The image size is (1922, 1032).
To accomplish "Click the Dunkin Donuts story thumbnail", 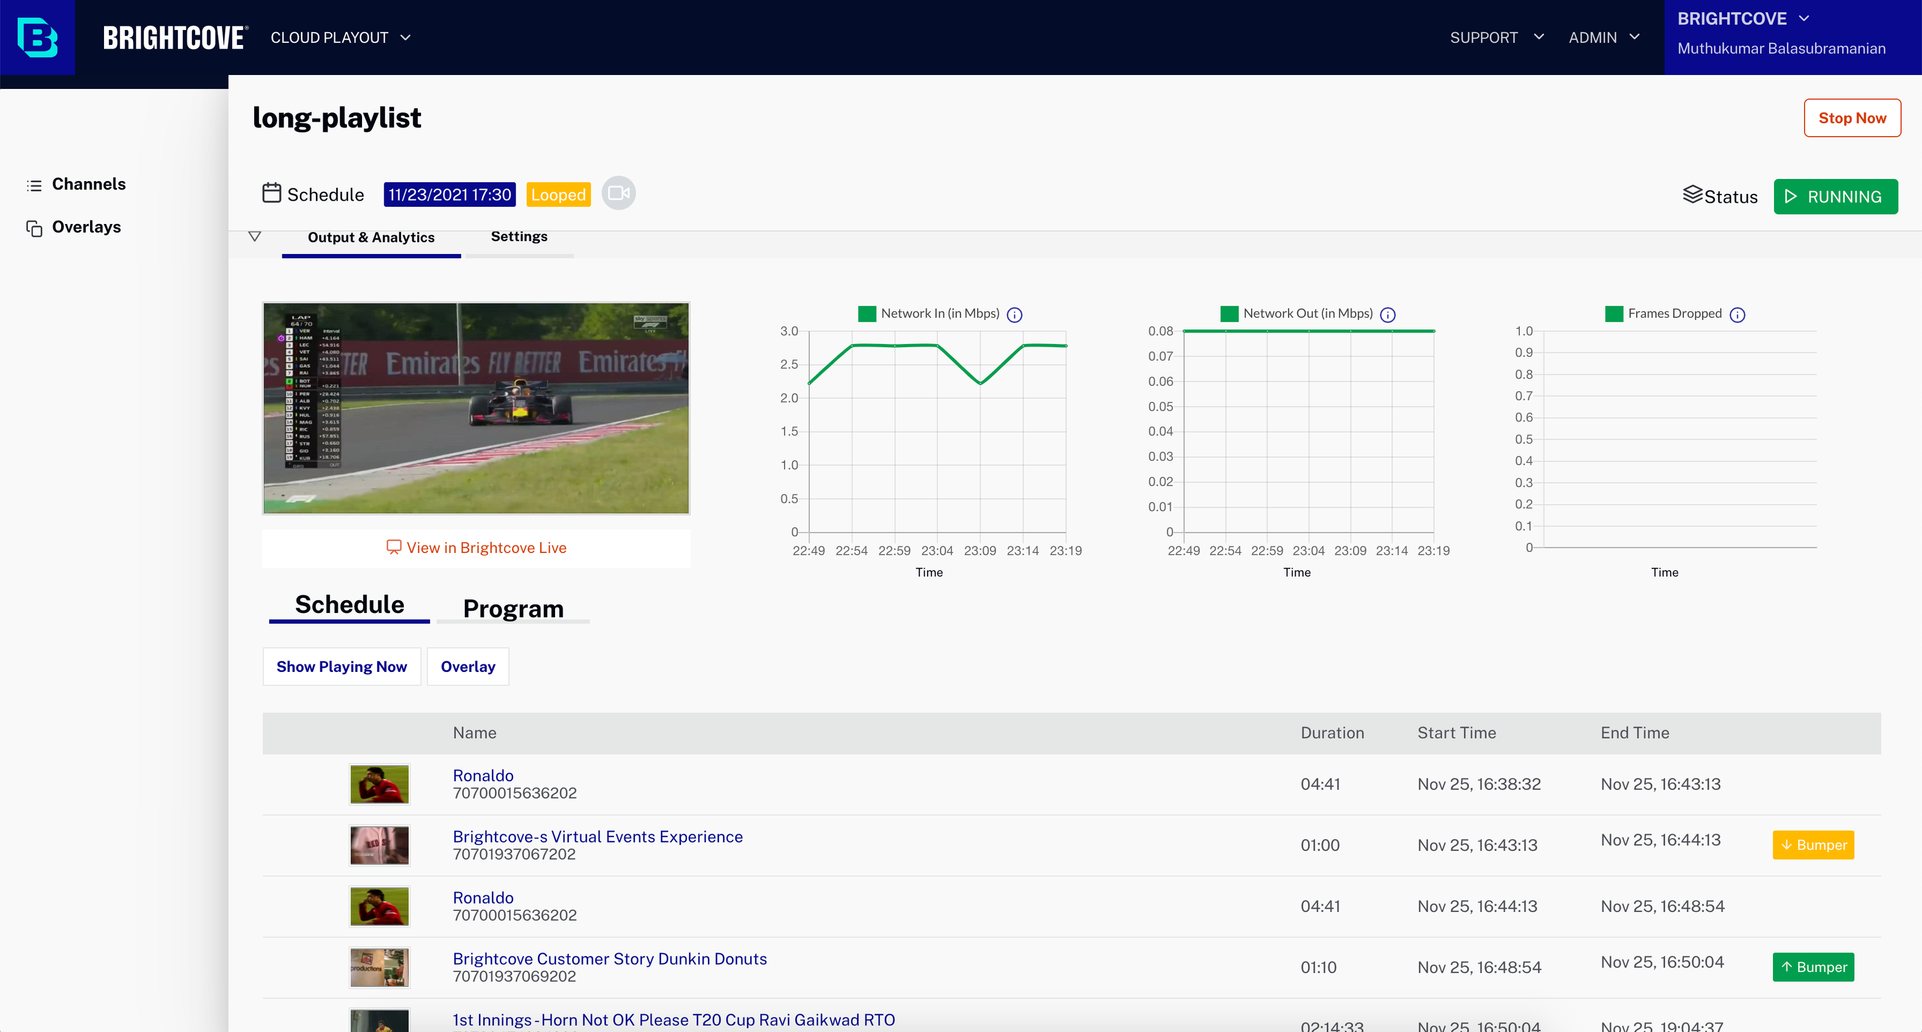I will (x=379, y=968).
